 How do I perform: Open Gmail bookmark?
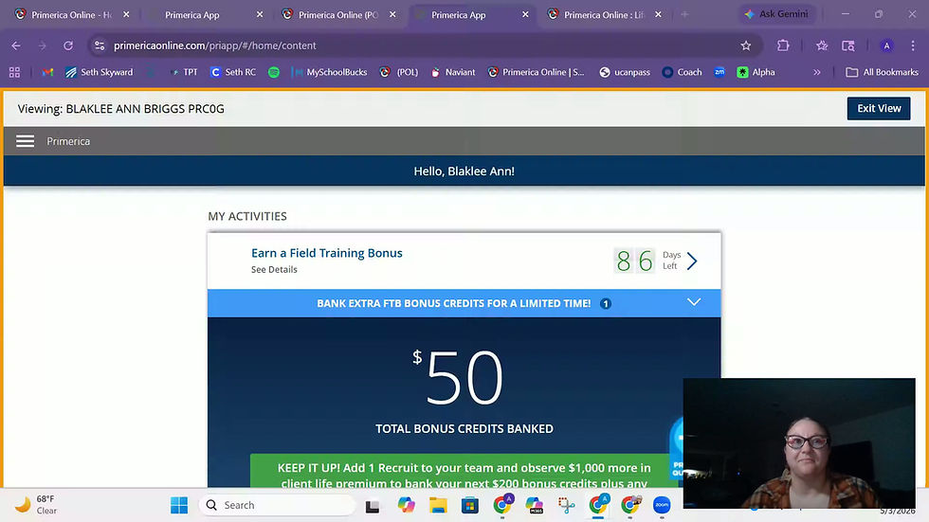pyautogui.click(x=48, y=72)
